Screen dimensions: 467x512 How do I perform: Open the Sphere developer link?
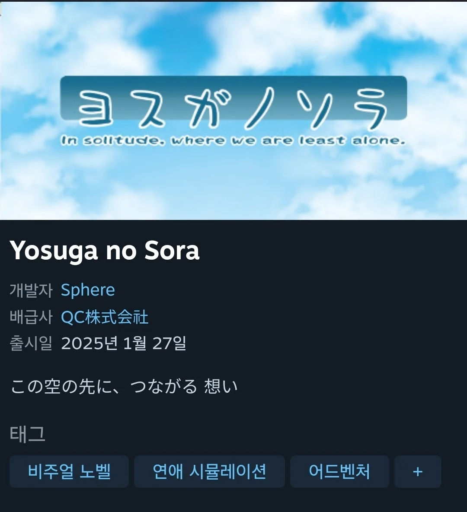click(x=88, y=289)
